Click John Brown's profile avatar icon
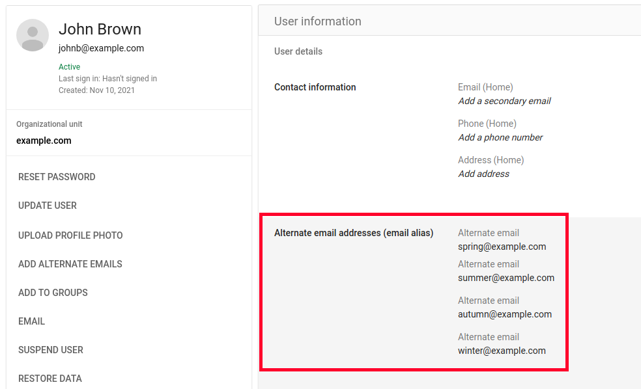This screenshot has width=641, height=389. pyautogui.click(x=33, y=35)
